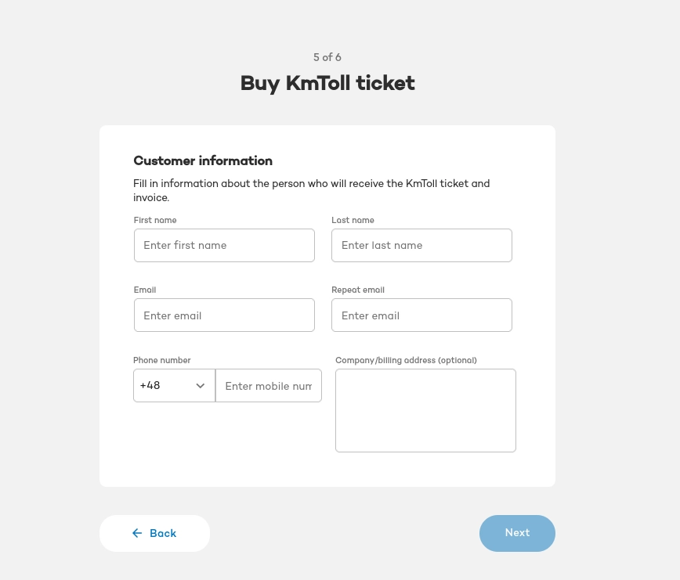Click into the Enter last name field
680x580 pixels.
click(x=421, y=245)
